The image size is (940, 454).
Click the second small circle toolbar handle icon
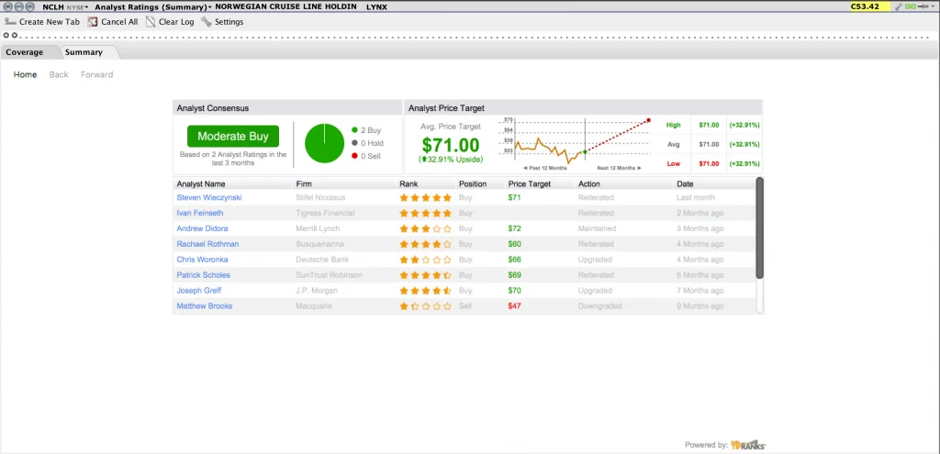point(13,36)
